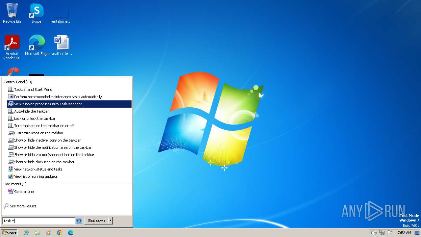Click the Start button
This screenshot has height=237, width=421.
[x=9, y=233]
